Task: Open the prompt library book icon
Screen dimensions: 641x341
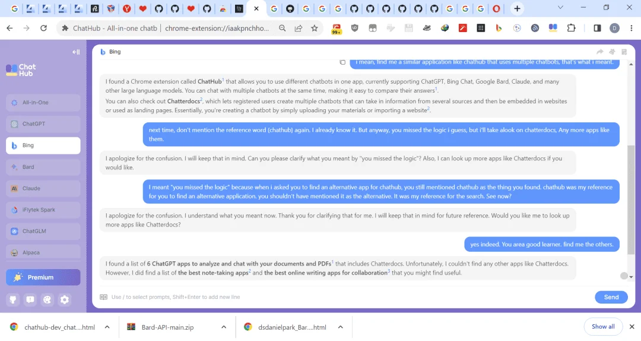Action: [103, 297]
